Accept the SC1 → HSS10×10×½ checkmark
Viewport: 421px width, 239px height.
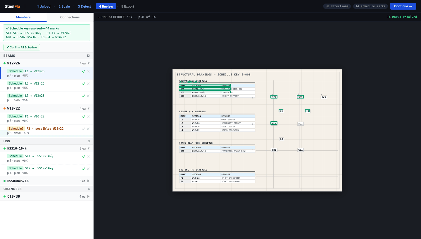[x=83, y=157]
